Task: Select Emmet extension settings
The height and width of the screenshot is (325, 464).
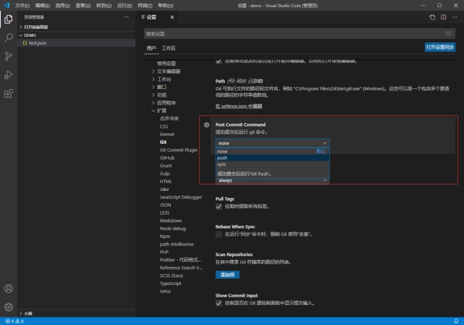Action: (x=167, y=134)
